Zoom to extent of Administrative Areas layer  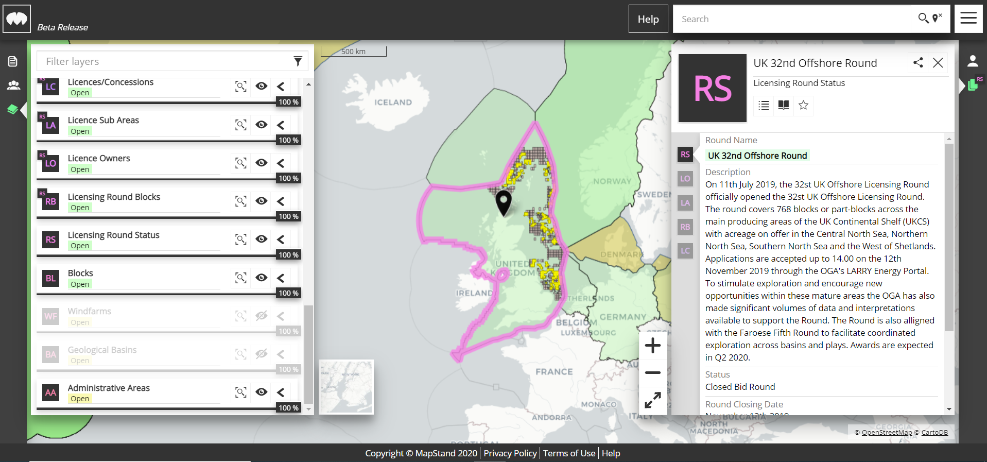(241, 392)
